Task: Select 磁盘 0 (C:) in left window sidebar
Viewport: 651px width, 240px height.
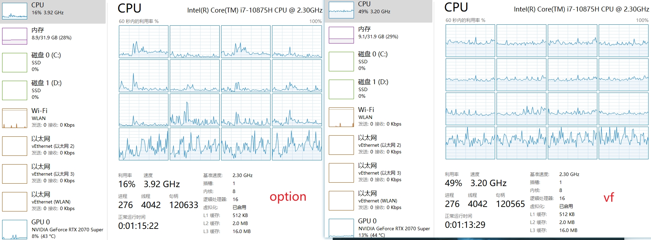Action: (x=53, y=62)
